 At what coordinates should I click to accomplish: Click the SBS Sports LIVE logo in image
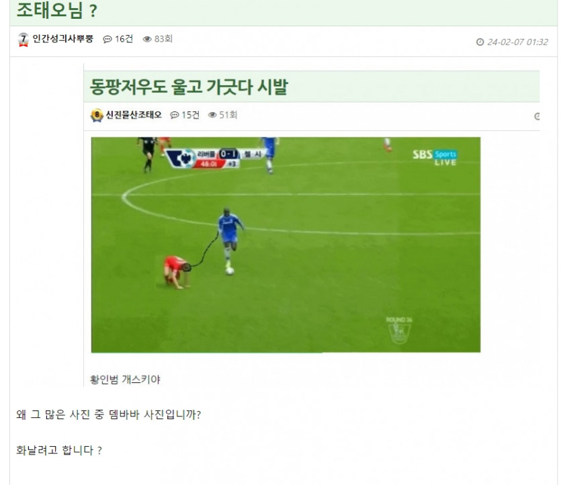click(435, 158)
